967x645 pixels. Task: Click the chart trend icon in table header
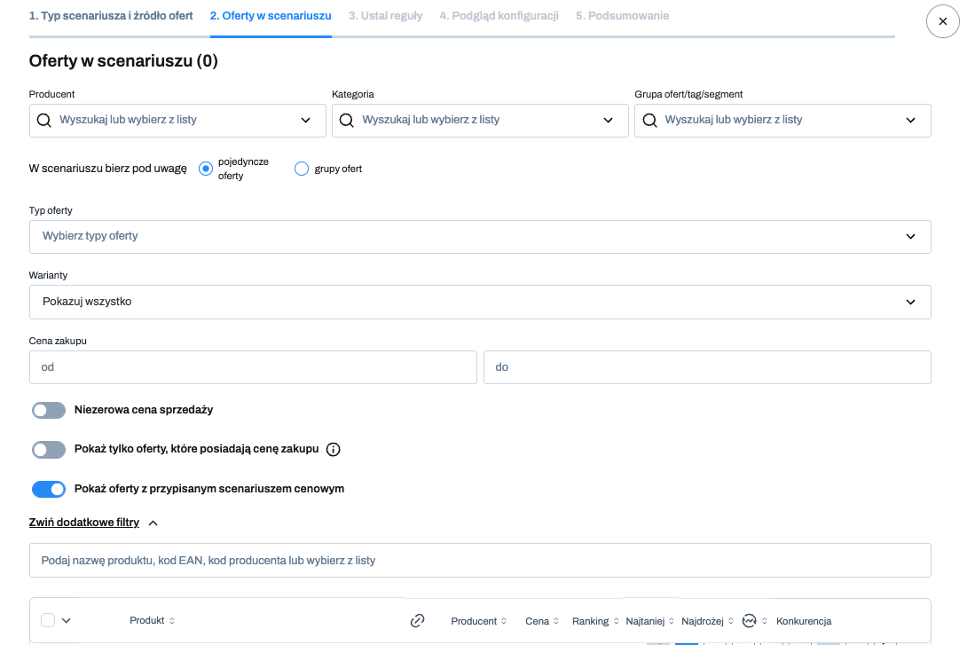click(x=750, y=620)
